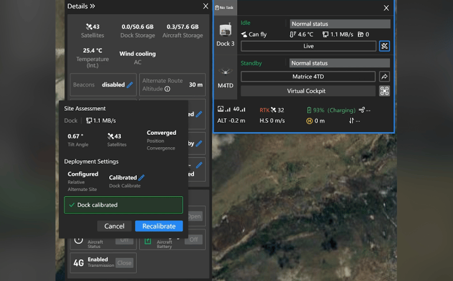The image size is (453, 281).
Task: Click the Standby aircraft status label
Action: click(x=251, y=63)
